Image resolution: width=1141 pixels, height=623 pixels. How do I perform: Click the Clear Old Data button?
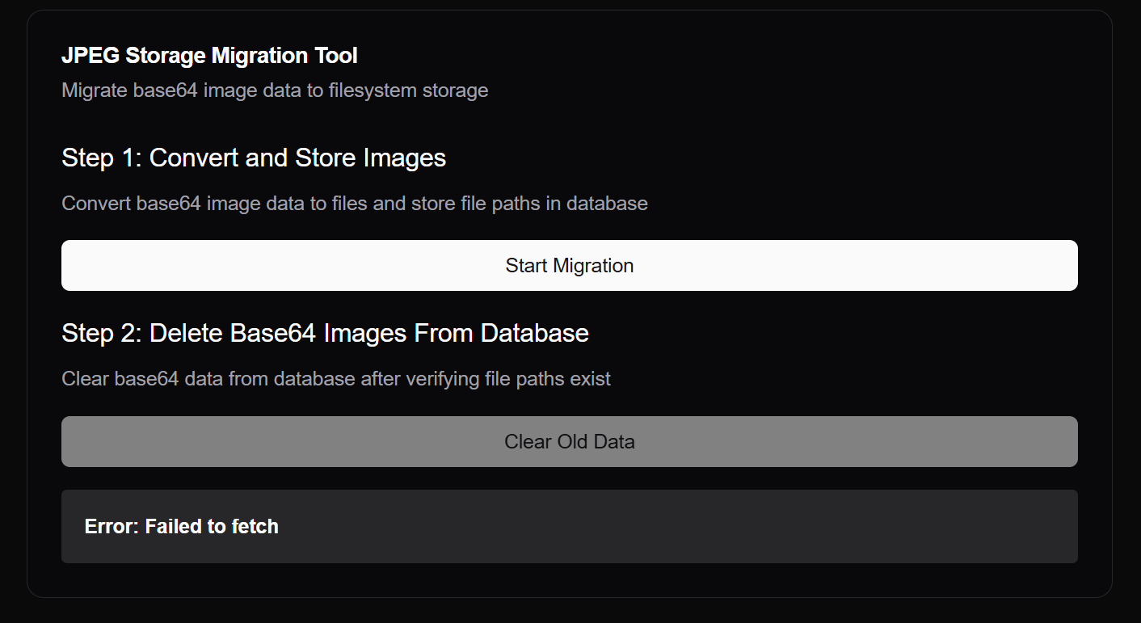click(x=569, y=441)
